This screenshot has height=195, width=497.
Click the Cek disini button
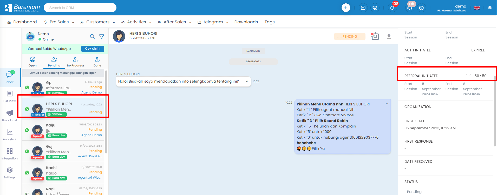coord(93,49)
